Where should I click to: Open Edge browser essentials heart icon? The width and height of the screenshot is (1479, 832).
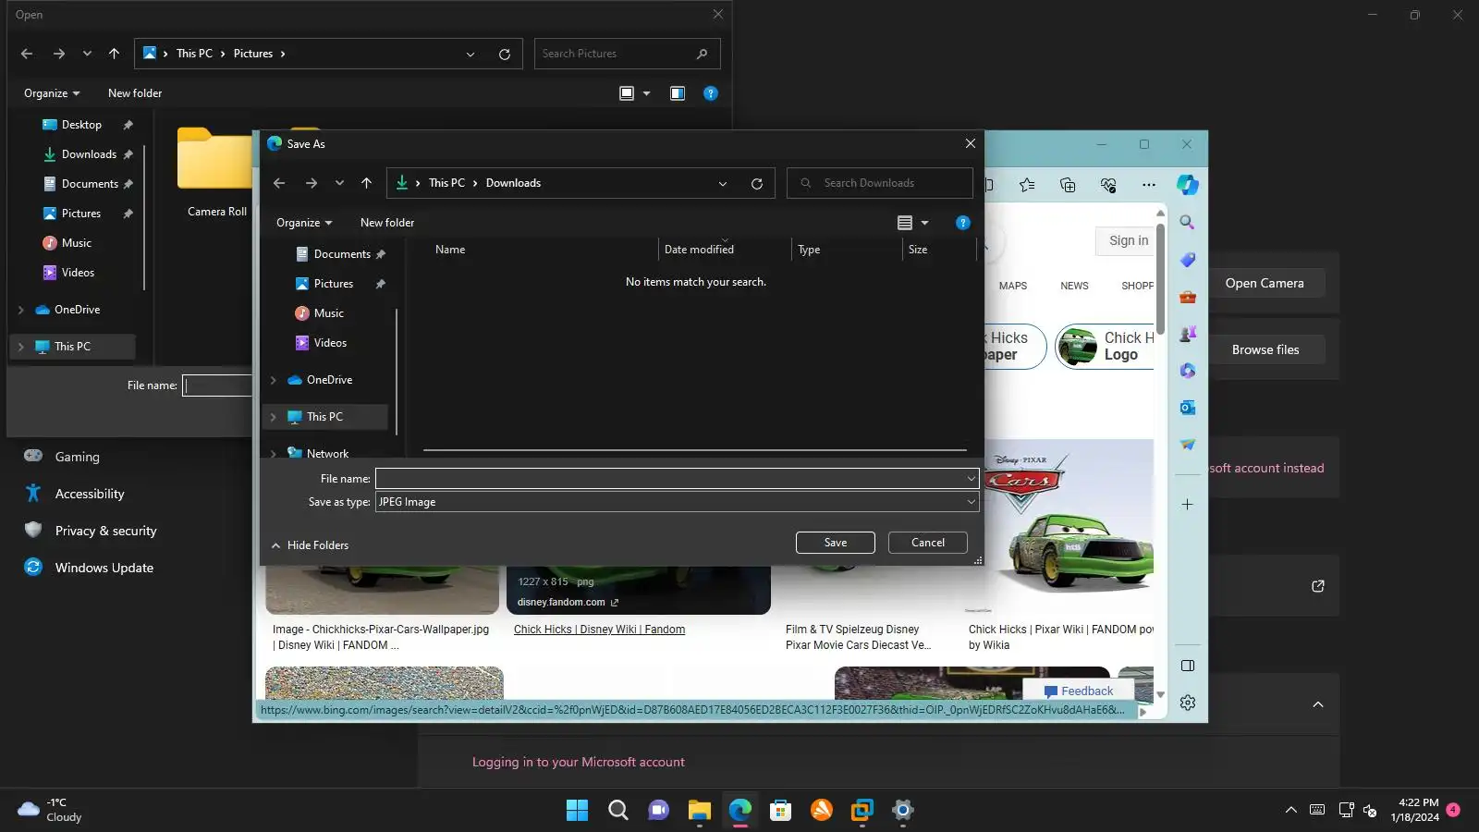pyautogui.click(x=1108, y=185)
